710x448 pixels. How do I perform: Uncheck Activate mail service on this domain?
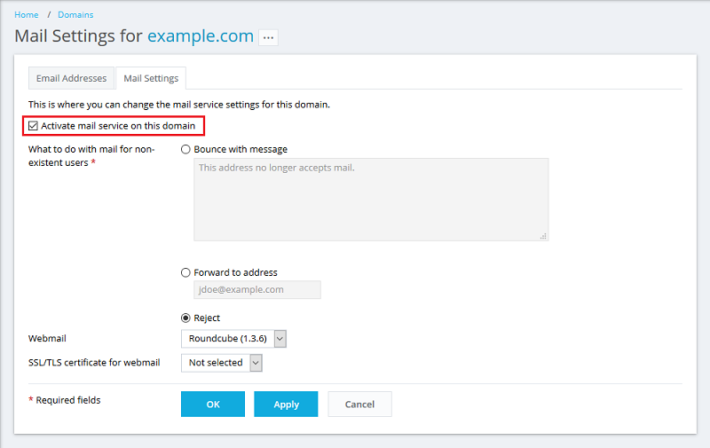coord(34,126)
